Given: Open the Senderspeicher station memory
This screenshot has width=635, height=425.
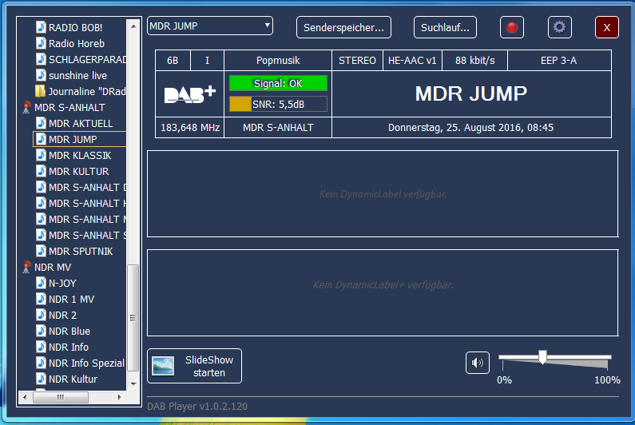Looking at the screenshot, I should tap(343, 27).
